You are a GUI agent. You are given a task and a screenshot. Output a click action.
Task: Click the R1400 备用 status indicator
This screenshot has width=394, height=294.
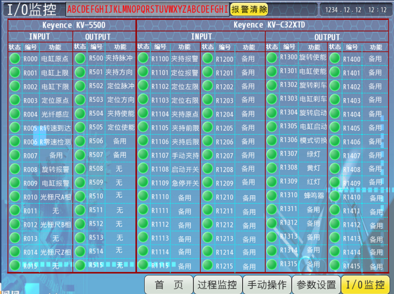pos(335,58)
